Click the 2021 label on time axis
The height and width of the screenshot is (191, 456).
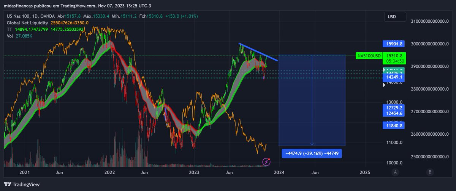25,172
